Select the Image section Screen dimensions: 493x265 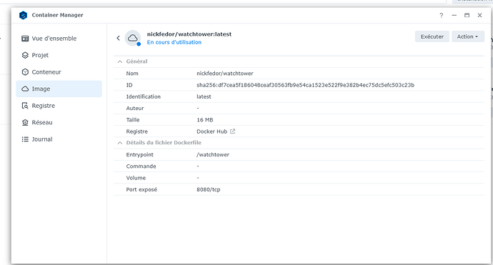click(59, 89)
